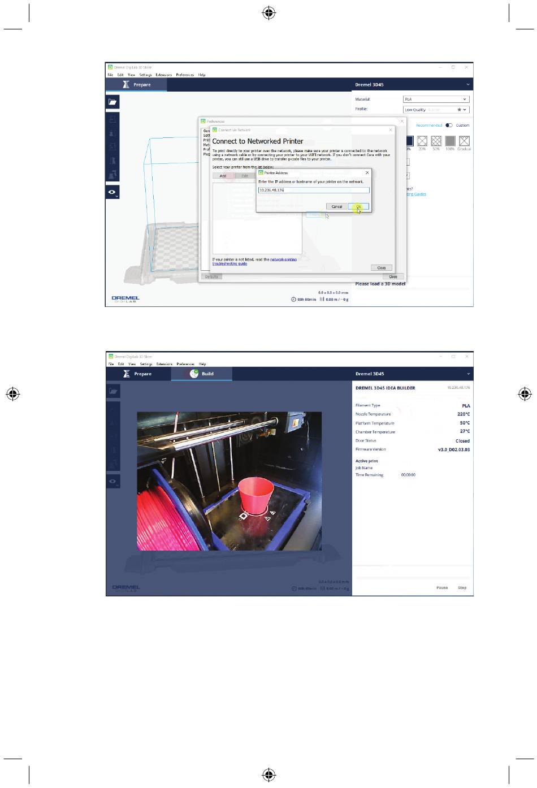Open Edit menu in Printer Address window
Image resolution: width=537 pixels, height=788 pixels.
click(120, 75)
